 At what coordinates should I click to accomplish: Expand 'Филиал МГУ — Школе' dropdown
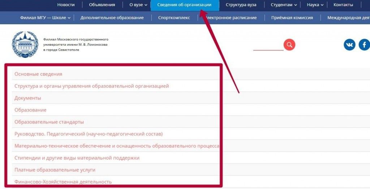[x=46, y=18]
